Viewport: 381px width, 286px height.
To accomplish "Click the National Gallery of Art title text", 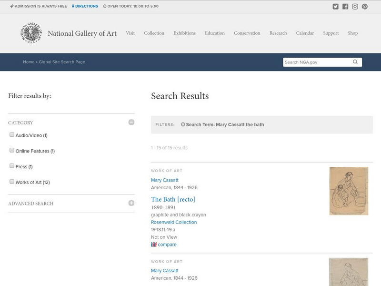I will click(82, 33).
